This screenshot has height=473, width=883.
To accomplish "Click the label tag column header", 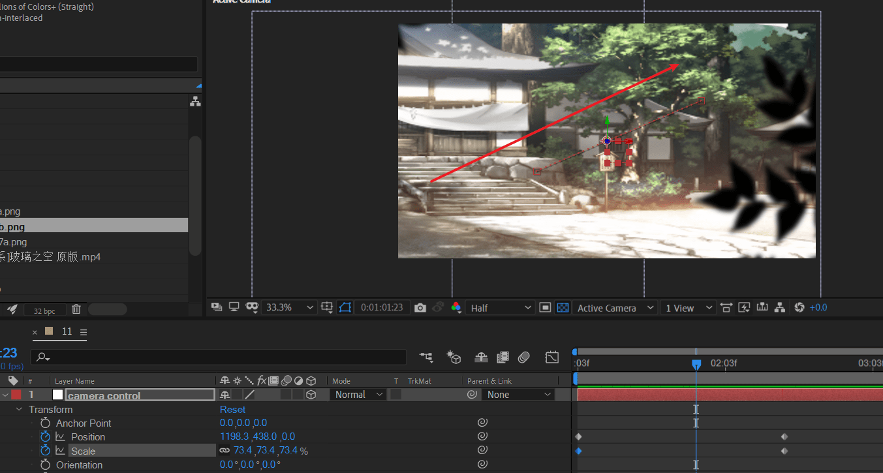I will 13,380.
